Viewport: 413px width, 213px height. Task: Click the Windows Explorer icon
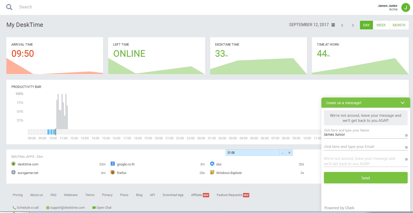[x=212, y=172]
